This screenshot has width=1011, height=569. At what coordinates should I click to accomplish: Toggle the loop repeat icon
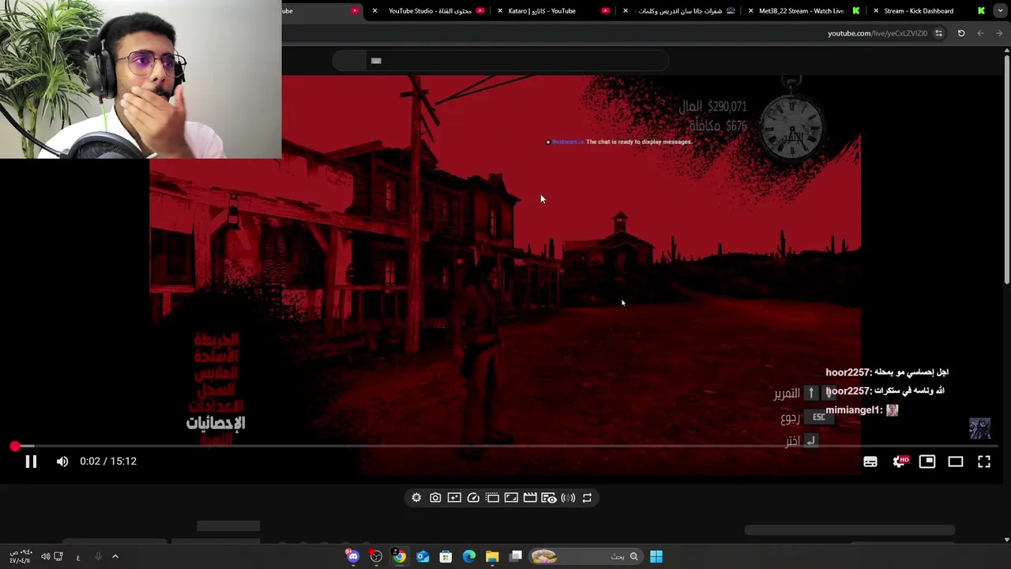[587, 498]
